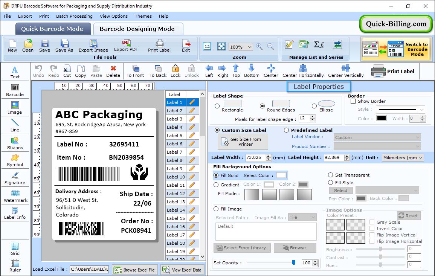Screen dimensions: 435x276
Task: Edit Label 5 with its pencil icon
Action: 192,136
